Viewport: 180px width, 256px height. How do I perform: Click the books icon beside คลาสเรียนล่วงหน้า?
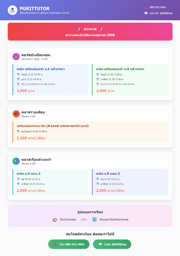point(16,161)
